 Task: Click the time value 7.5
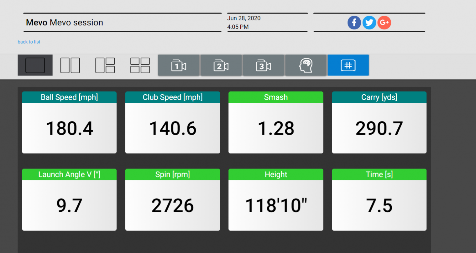click(x=379, y=206)
